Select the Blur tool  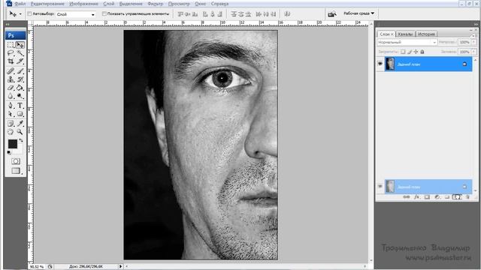coord(11,96)
